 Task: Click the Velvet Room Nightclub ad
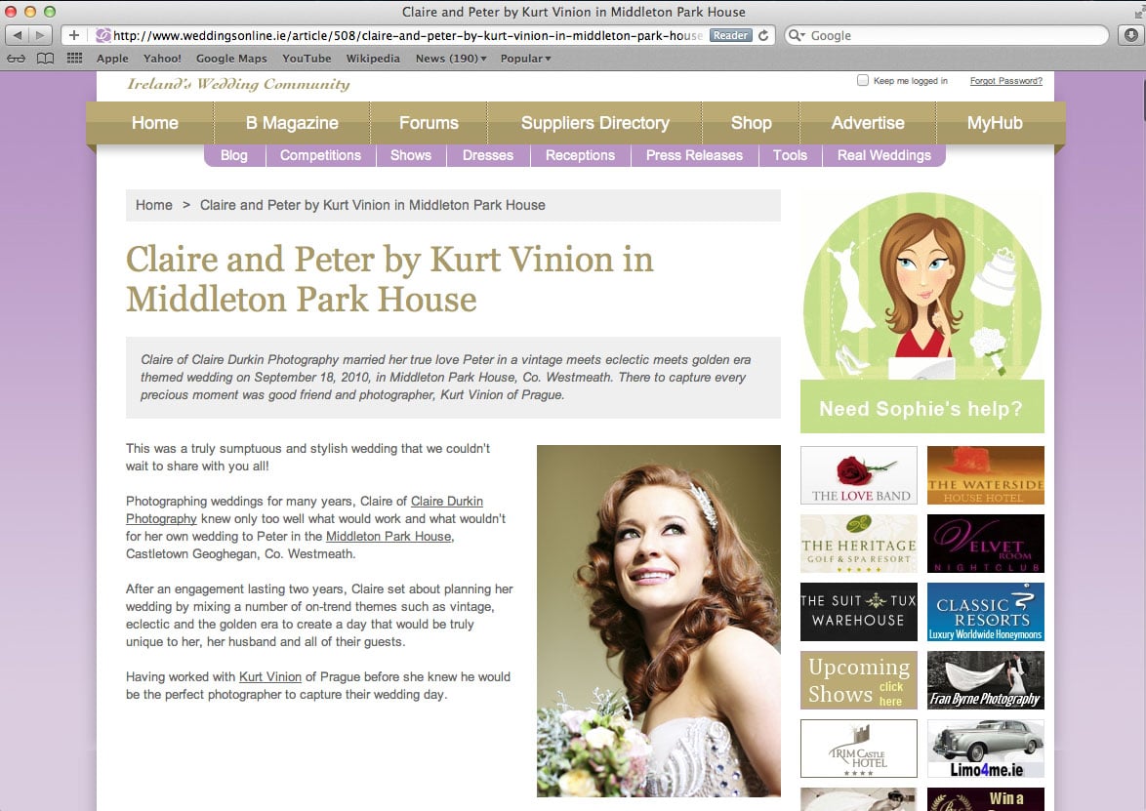[985, 544]
